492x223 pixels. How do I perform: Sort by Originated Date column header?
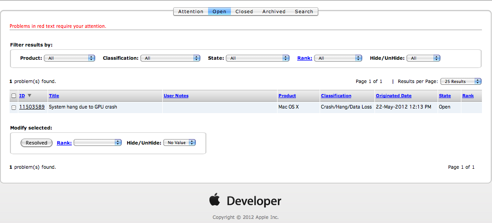point(394,96)
